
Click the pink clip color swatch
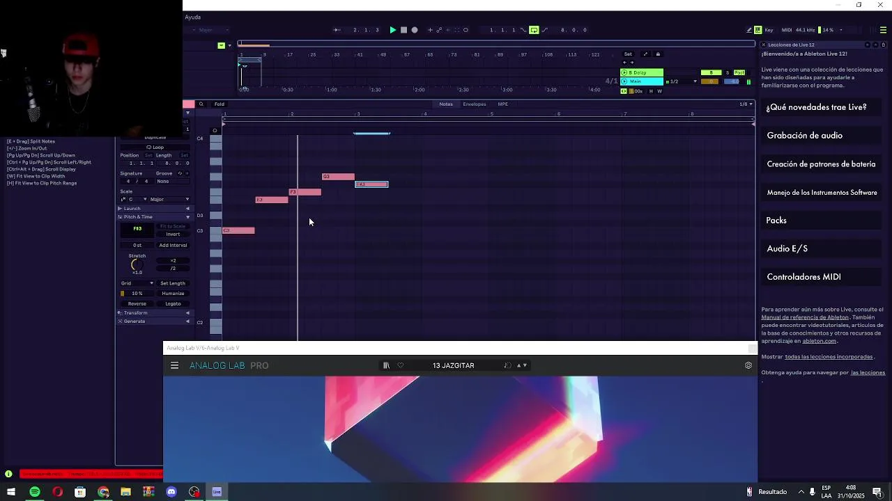click(189, 104)
